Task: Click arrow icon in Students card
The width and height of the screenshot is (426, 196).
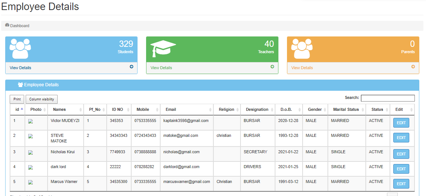Action: [x=132, y=67]
